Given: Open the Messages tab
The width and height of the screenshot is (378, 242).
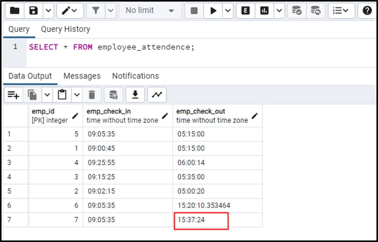Looking at the screenshot, I should 82,76.
